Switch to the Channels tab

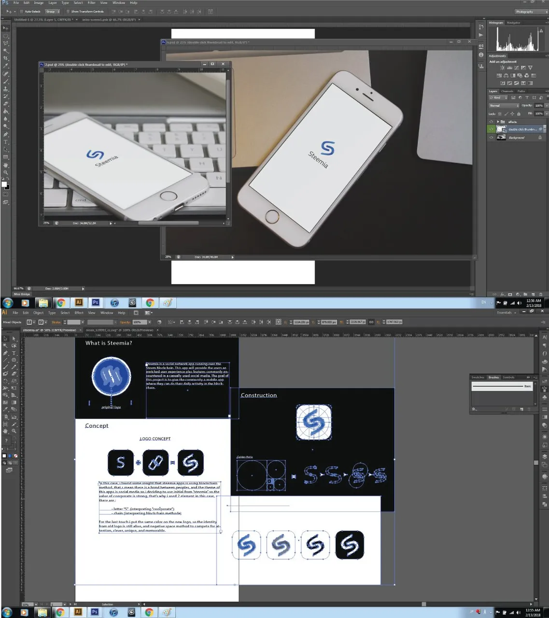[x=507, y=91]
